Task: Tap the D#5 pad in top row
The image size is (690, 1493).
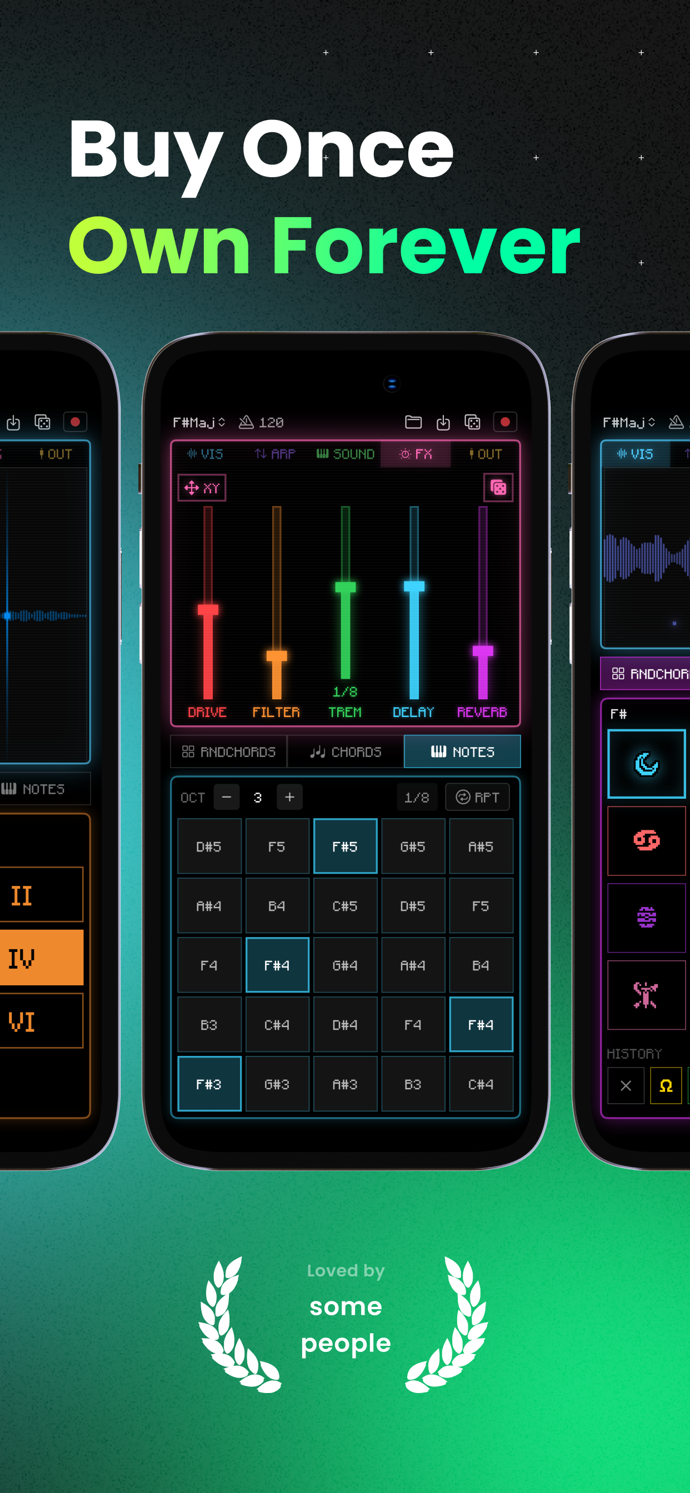Action: click(209, 846)
